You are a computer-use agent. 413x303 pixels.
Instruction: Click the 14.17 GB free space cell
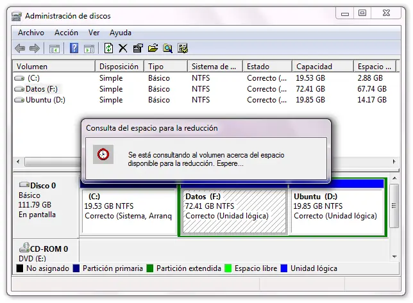click(x=372, y=100)
